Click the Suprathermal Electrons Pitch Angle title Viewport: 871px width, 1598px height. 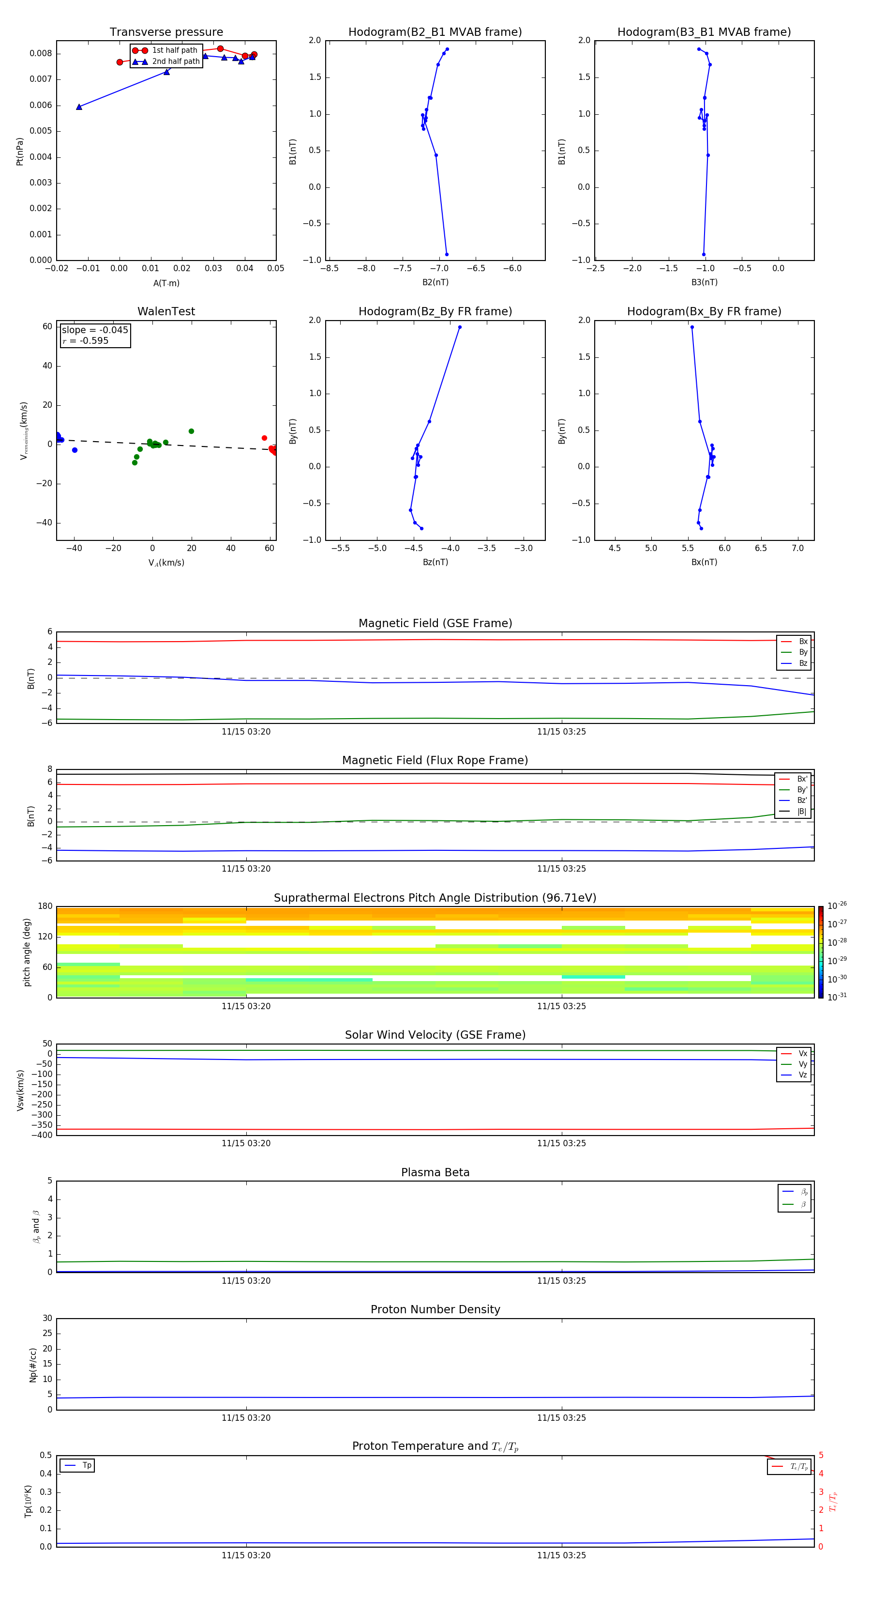pyautogui.click(x=435, y=898)
